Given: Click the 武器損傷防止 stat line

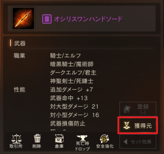Looking at the screenshot, I should [68, 124].
